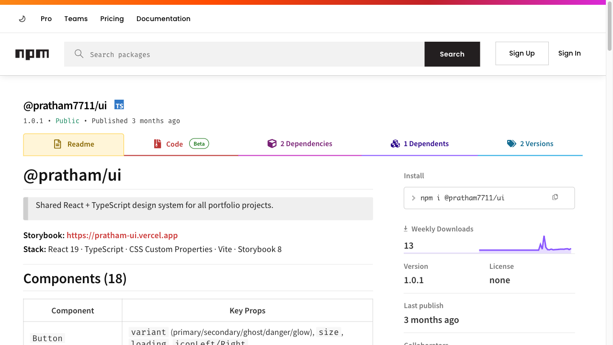Screen dimensions: 613x345
Task: Click the Shared React + TypeScript description quote
Action: [x=198, y=208]
